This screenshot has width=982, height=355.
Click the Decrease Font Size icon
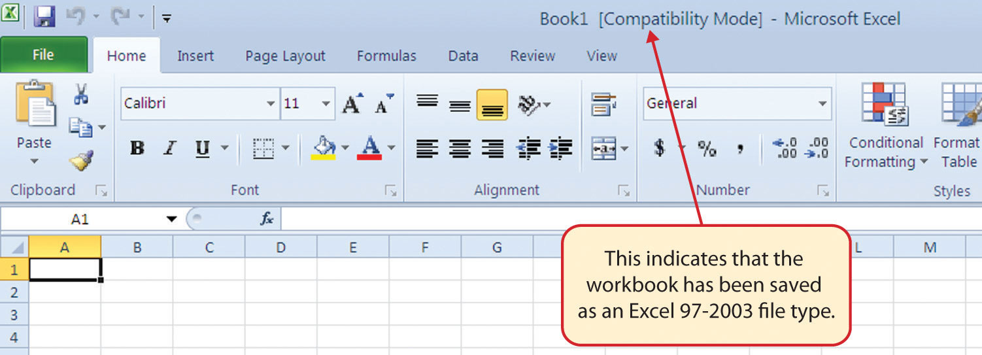(384, 103)
